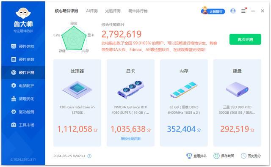Click the graphics card image in 显卡 card
The width and height of the screenshot is (271, 167).
(x=131, y=89)
